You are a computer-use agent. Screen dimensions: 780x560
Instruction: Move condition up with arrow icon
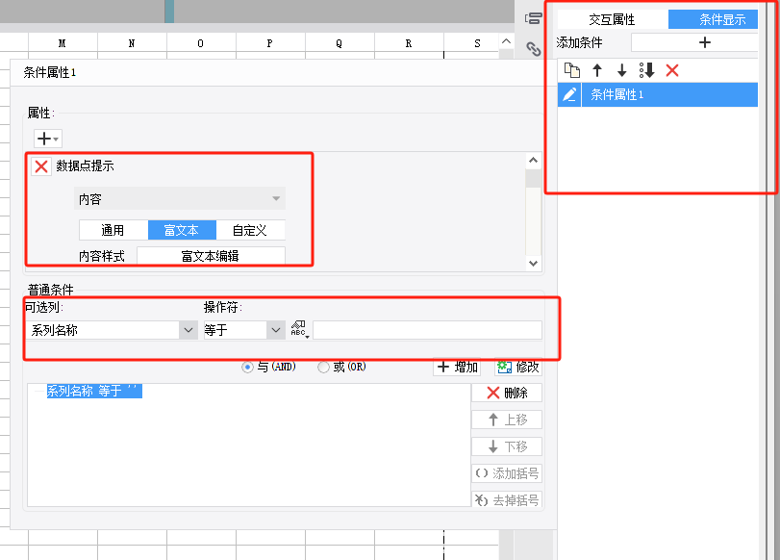[x=597, y=70]
